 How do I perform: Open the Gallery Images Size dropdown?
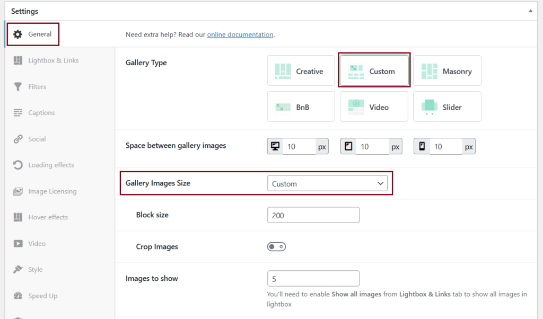[327, 183]
